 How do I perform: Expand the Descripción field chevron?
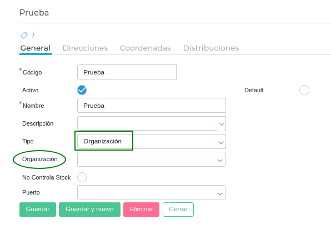click(x=222, y=124)
